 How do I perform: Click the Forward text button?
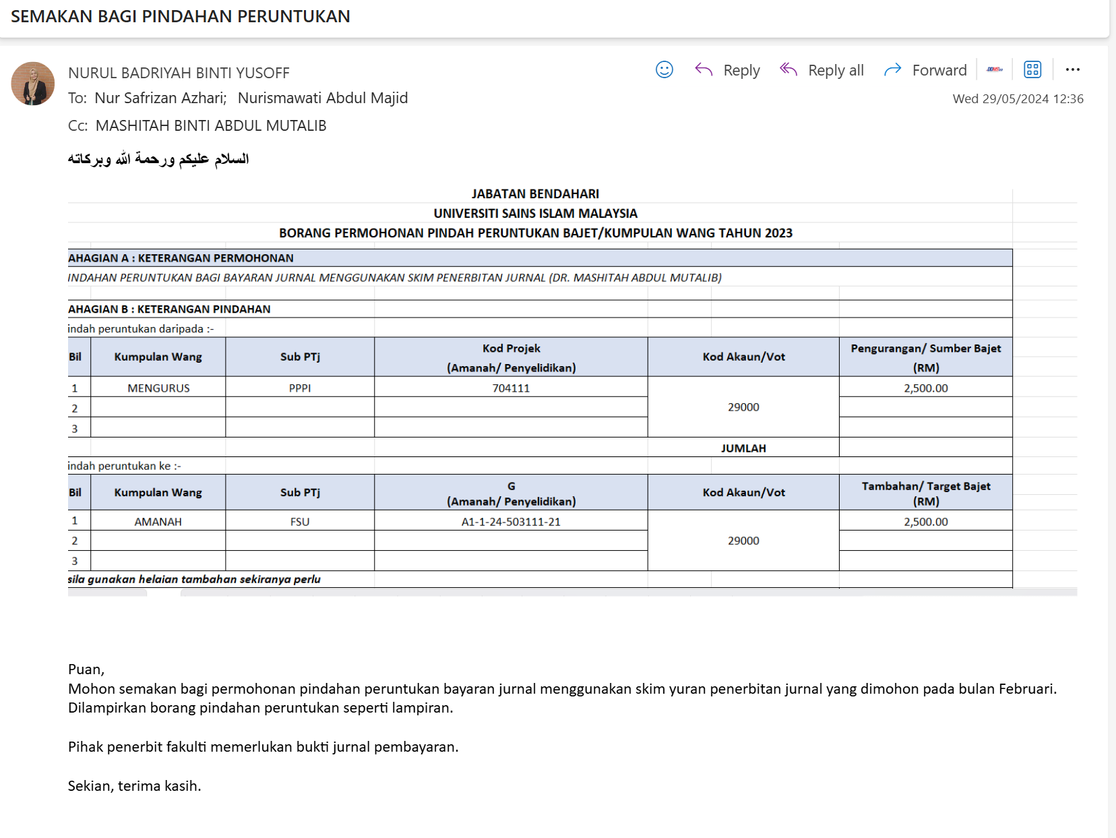939,70
